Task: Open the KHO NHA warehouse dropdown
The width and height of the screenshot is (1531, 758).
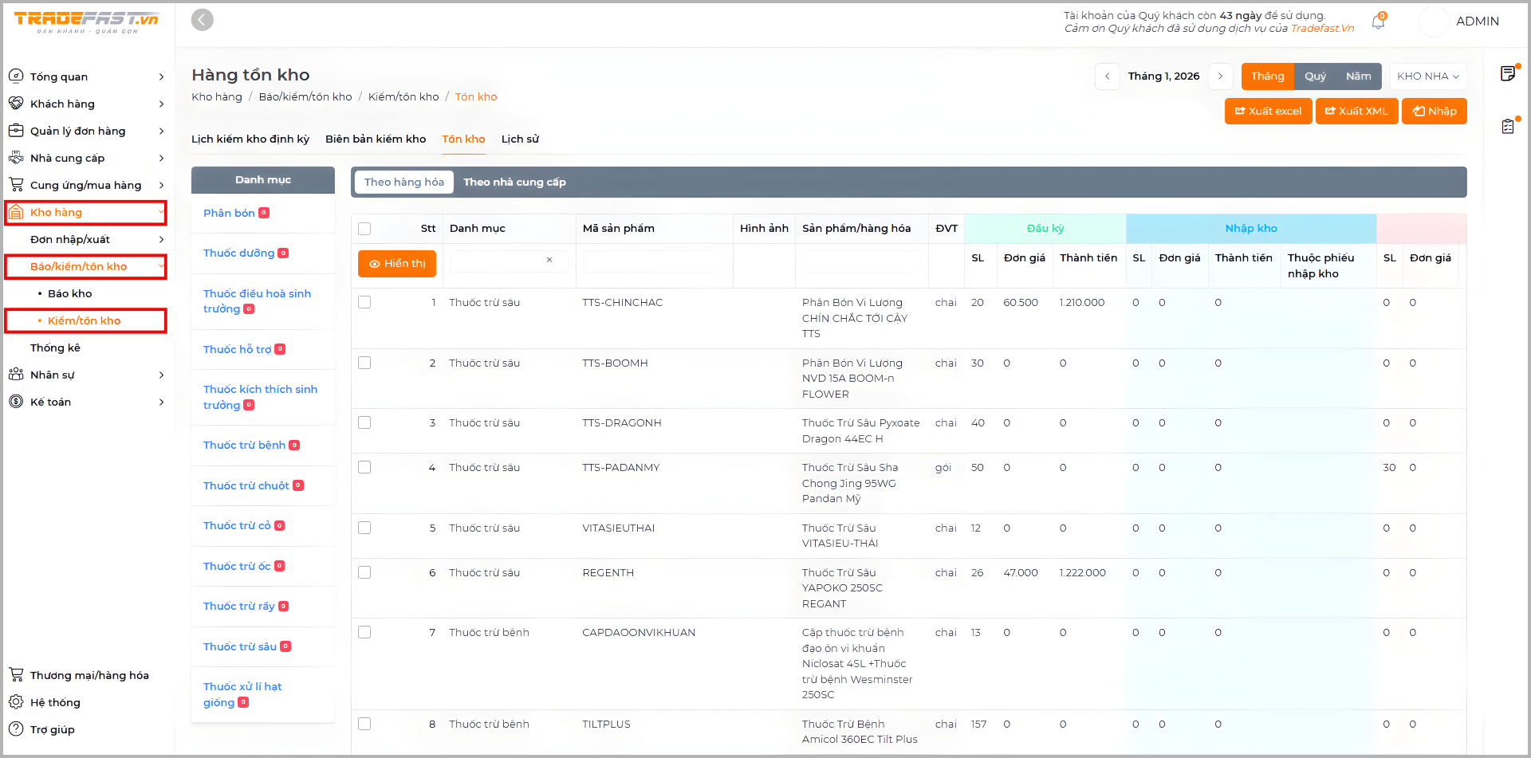Action: coord(1427,77)
